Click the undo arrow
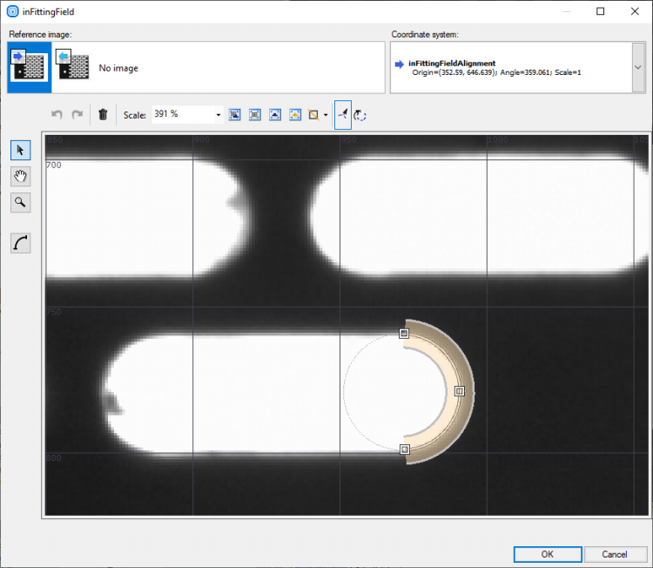This screenshot has width=653, height=568. point(57,115)
